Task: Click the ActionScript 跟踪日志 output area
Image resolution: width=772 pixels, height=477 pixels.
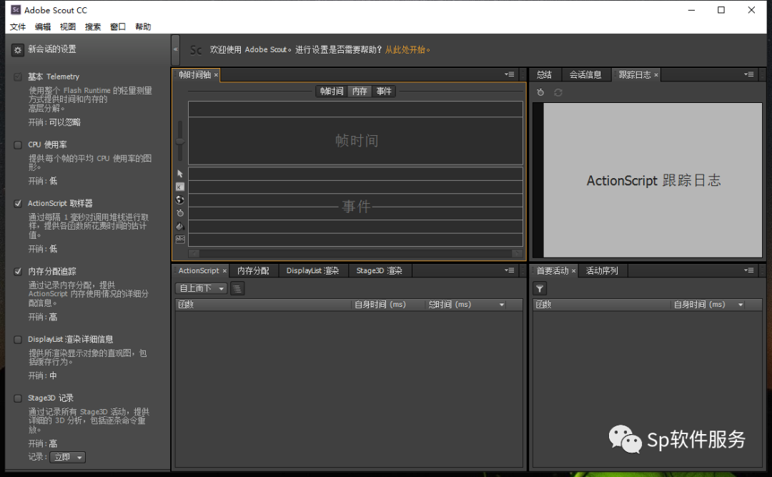Action: (653, 180)
